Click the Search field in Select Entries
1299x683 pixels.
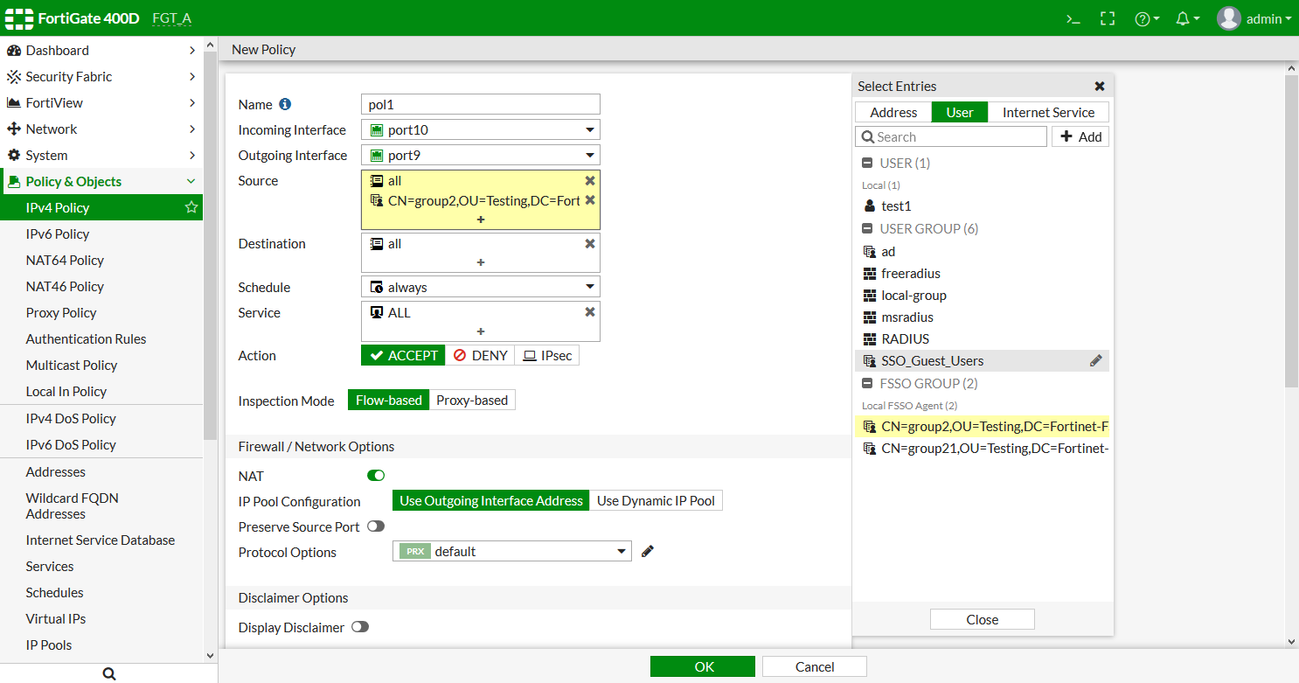(950, 136)
